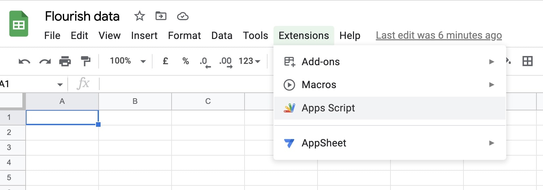The image size is (543, 190).
Task: Select column A header
Action: 62,101
